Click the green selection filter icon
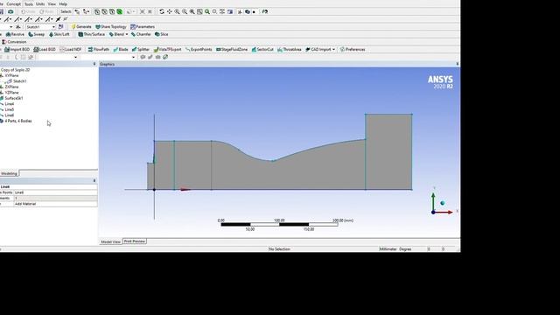The width and height of the screenshot is (560, 315). point(120,11)
